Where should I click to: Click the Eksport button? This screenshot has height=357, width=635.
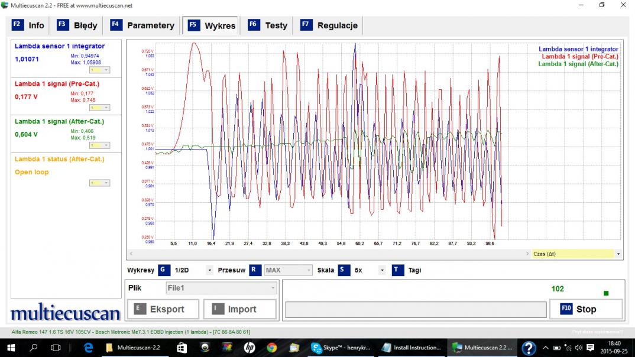click(x=163, y=309)
